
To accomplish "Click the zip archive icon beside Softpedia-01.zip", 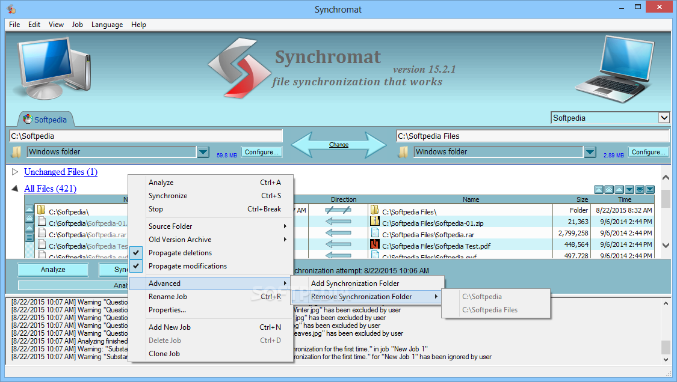I will (x=375, y=222).
